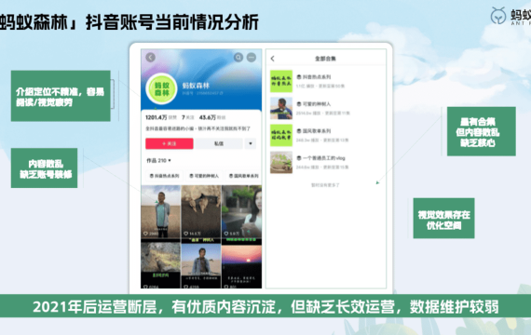Open the 一个普通员工的vlog collection entry

point(327,163)
